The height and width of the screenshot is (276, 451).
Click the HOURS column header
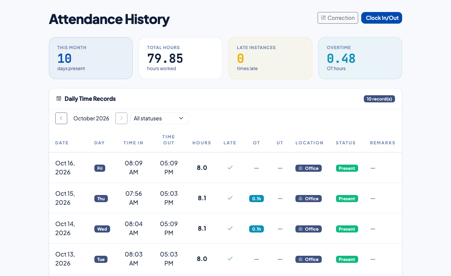[x=202, y=143]
